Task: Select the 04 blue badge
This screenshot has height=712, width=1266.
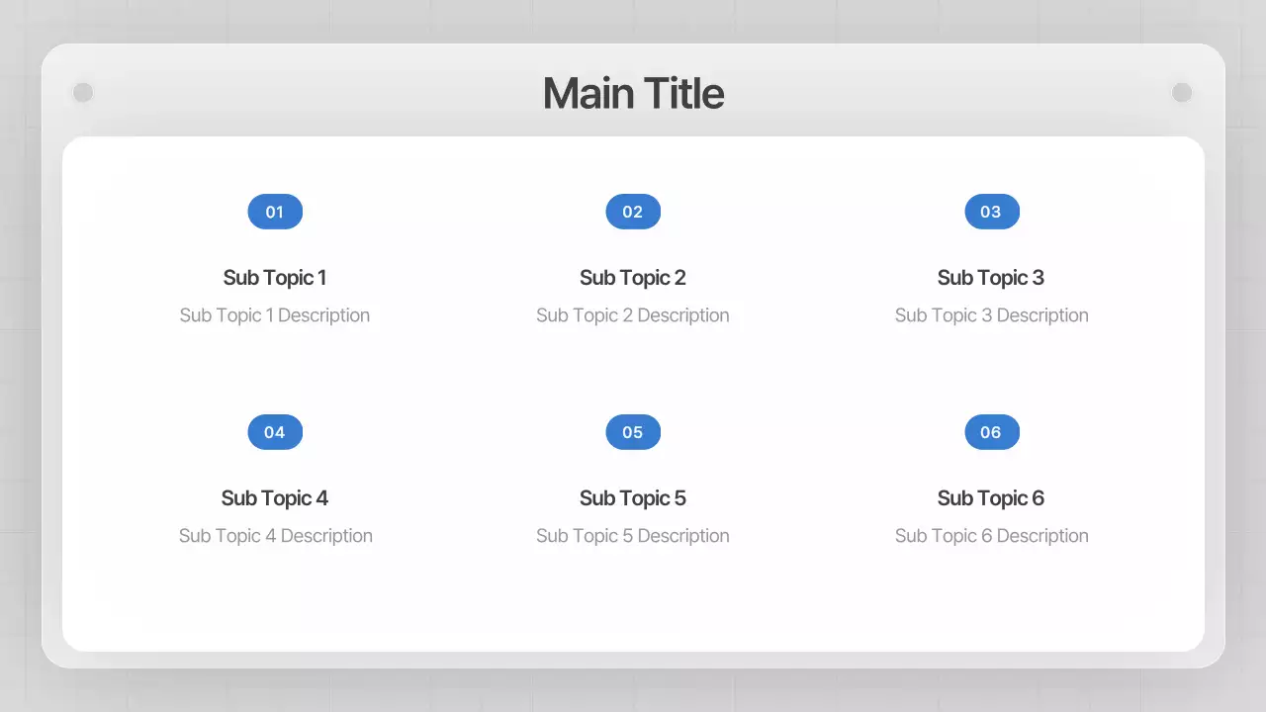Action: (275, 432)
